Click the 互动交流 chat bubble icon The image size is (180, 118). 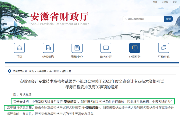[164, 48]
